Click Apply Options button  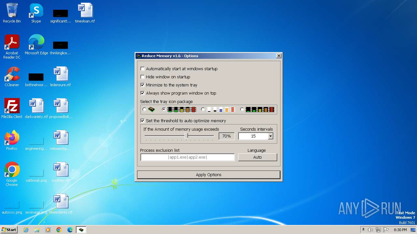pos(208,175)
